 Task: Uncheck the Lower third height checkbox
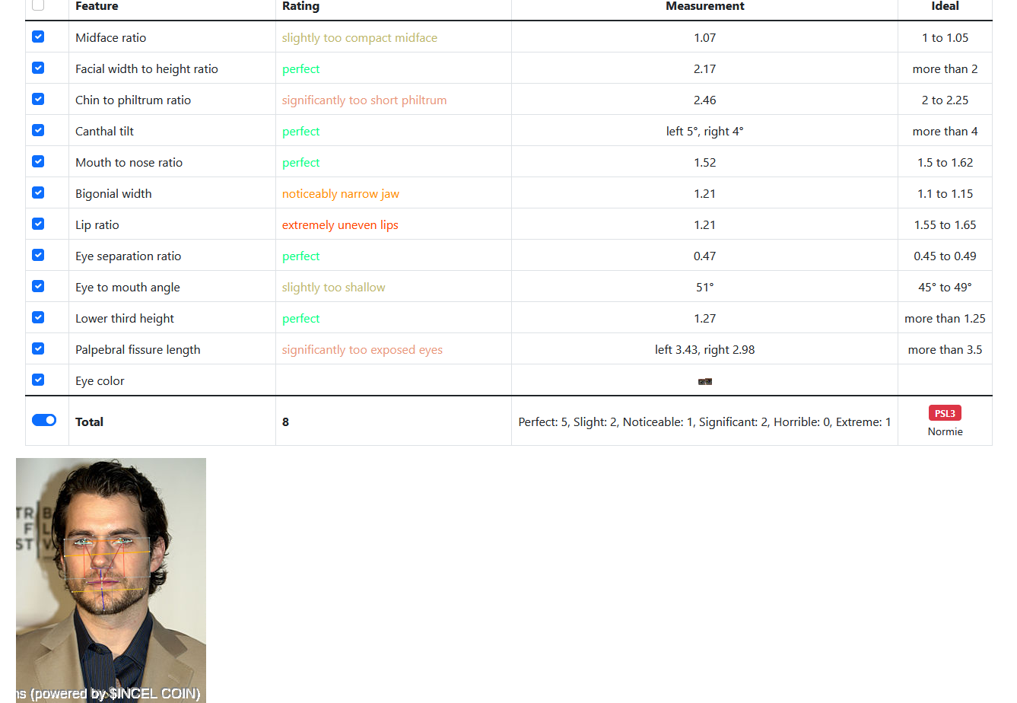[38, 317]
